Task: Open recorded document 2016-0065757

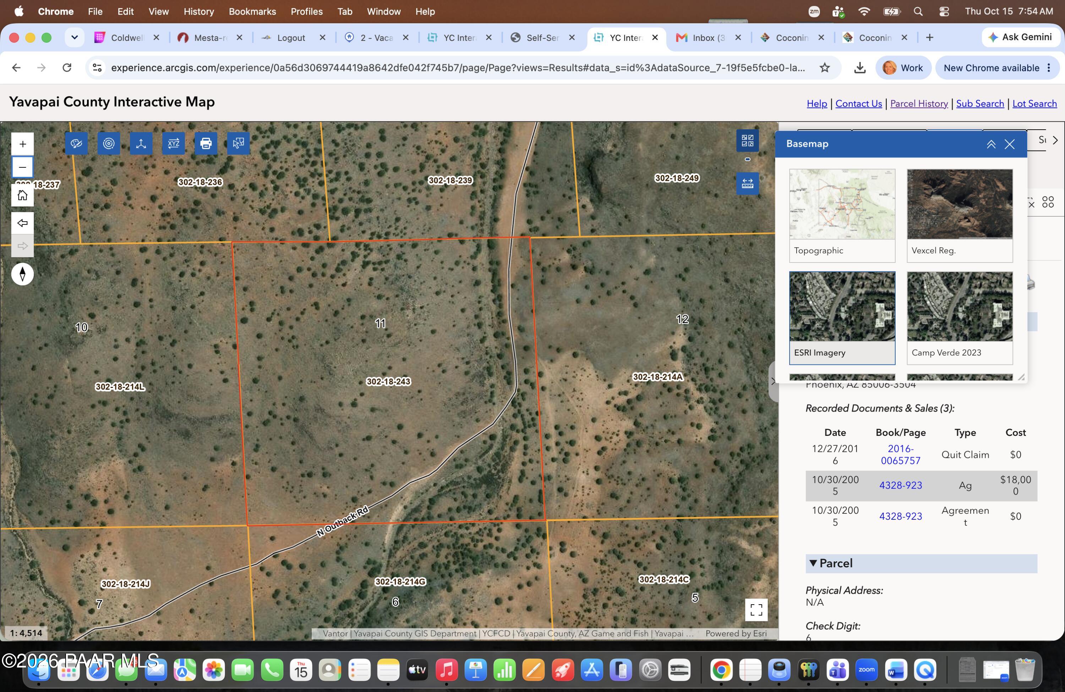Action: coord(900,455)
